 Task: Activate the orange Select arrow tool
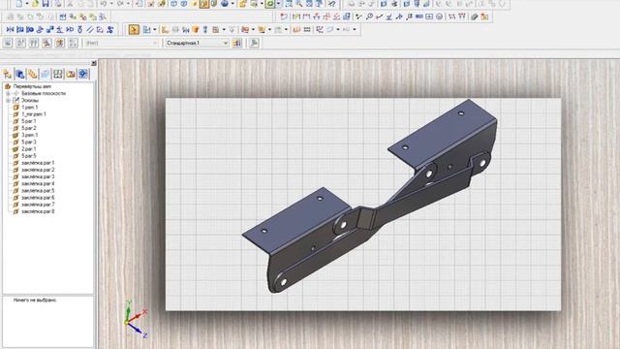(x=134, y=30)
